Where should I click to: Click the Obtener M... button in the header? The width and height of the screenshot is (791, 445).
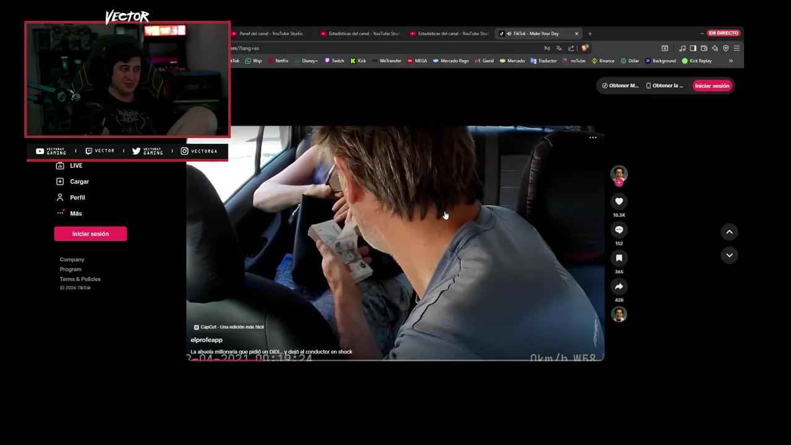620,86
